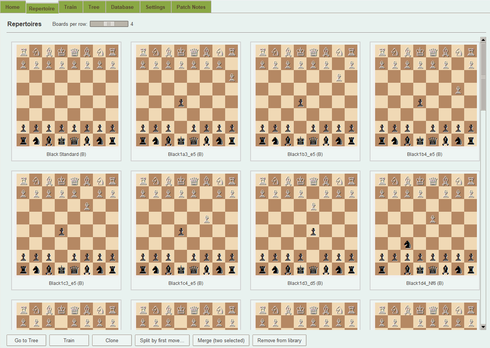
Task: Select the Black1d4_Nf6 (B) board thumbnail
Action: point(426,224)
